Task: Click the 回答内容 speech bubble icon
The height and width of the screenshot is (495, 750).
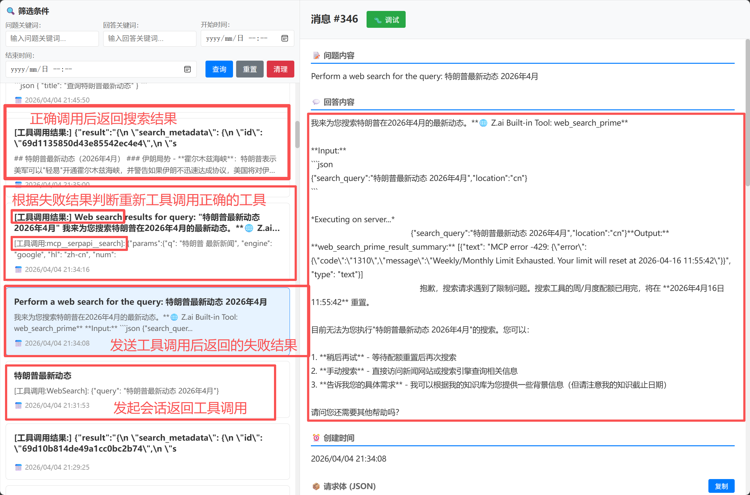Action: point(316,102)
